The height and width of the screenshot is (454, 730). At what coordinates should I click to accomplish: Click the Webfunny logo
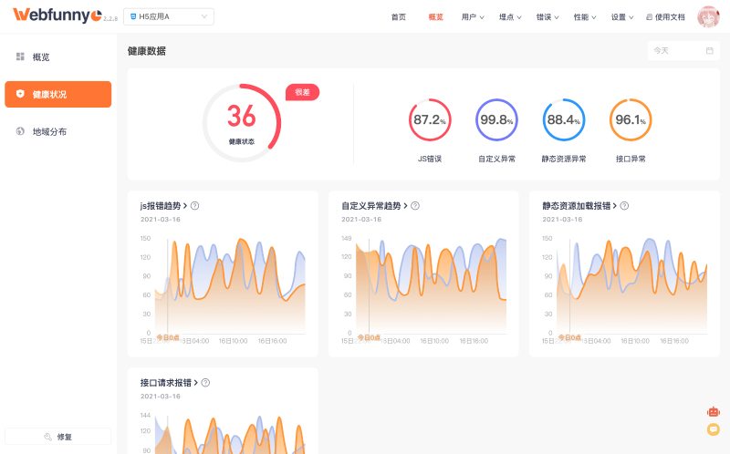pyautogui.click(x=57, y=15)
